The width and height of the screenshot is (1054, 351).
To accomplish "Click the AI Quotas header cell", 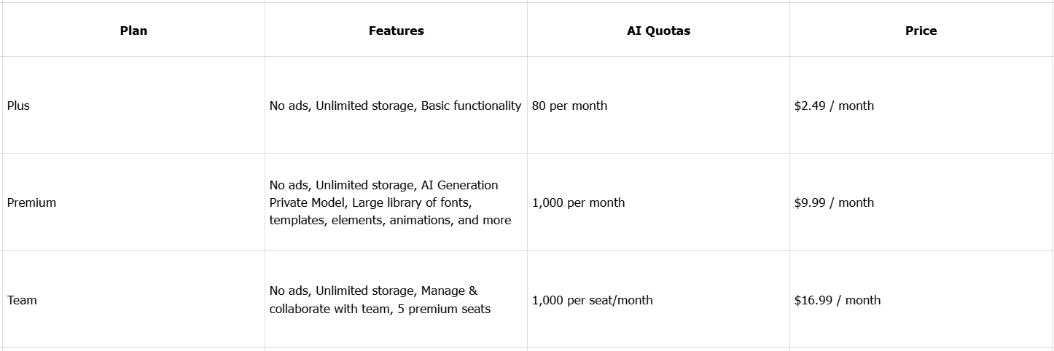I will coord(658,31).
